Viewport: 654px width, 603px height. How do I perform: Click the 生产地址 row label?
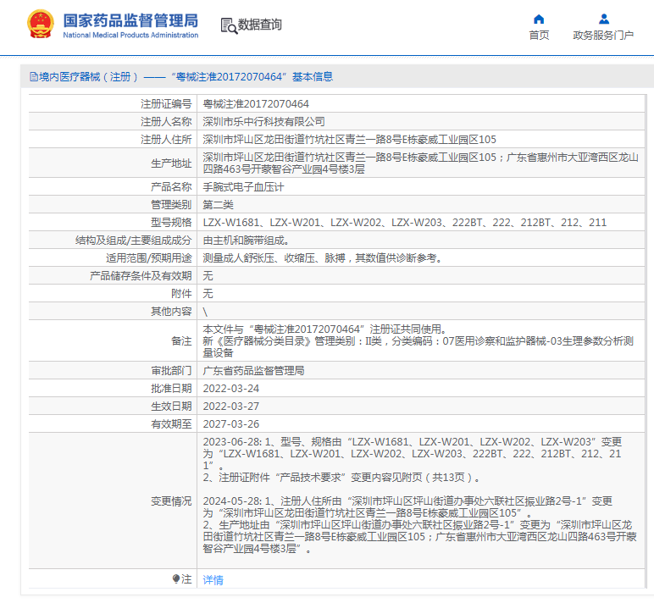pyautogui.click(x=171, y=163)
